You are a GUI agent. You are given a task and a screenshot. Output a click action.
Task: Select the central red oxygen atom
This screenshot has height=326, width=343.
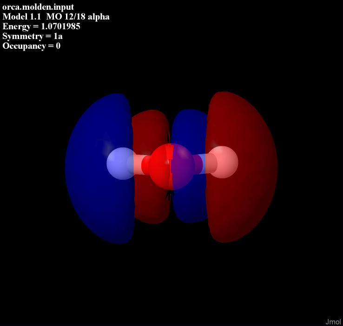[171, 167]
